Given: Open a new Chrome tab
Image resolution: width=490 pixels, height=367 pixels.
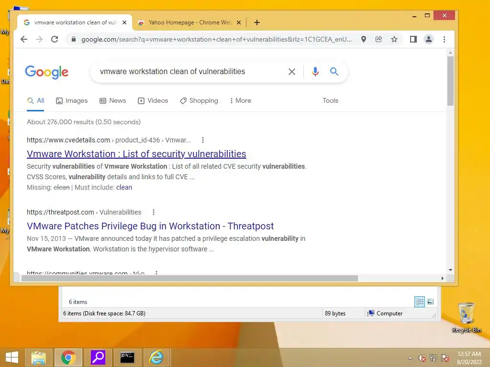Looking at the screenshot, I should [257, 22].
